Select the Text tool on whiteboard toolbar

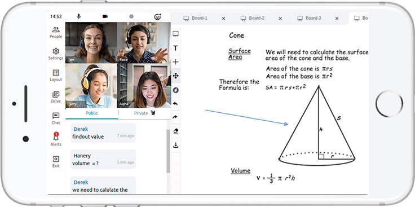click(175, 48)
